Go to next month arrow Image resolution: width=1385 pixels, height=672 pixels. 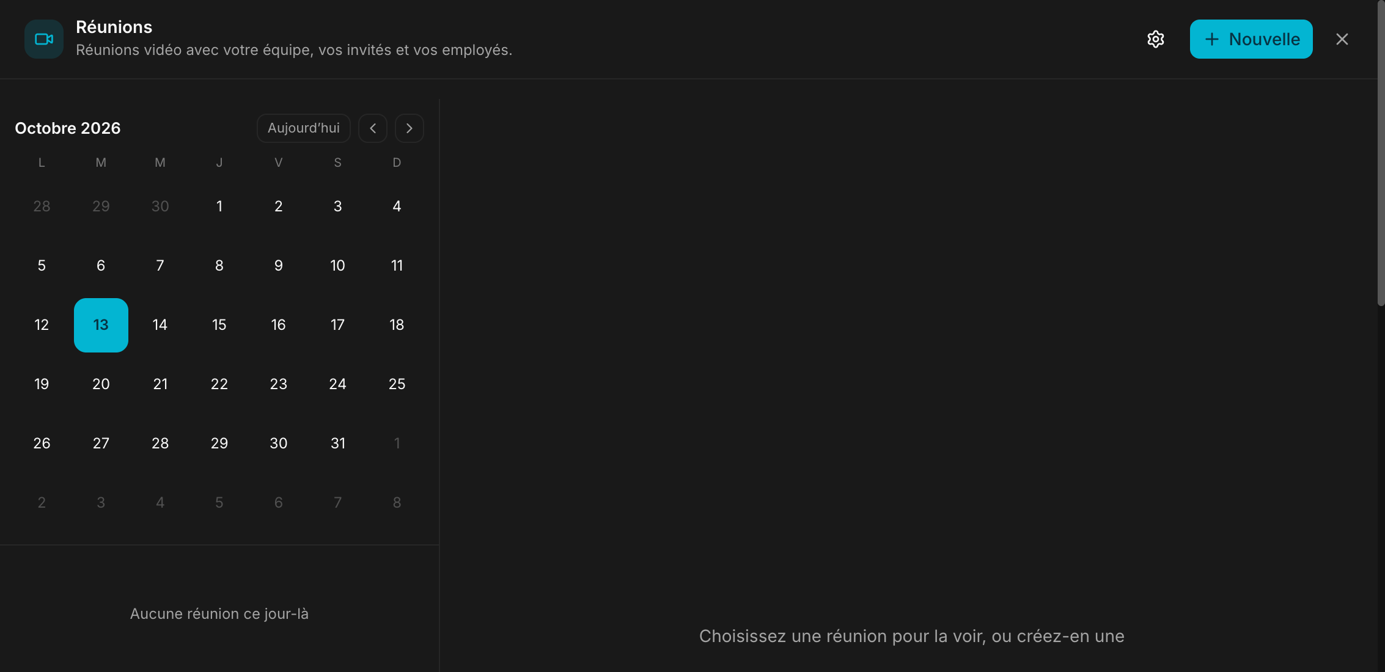point(410,128)
